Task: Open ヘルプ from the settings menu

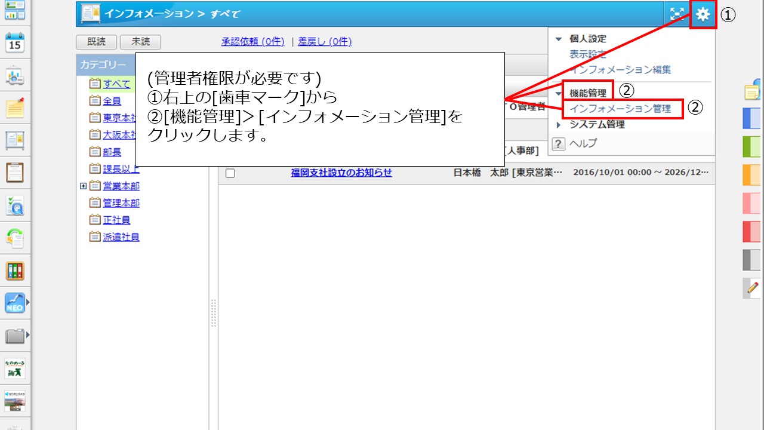Action: (x=583, y=143)
